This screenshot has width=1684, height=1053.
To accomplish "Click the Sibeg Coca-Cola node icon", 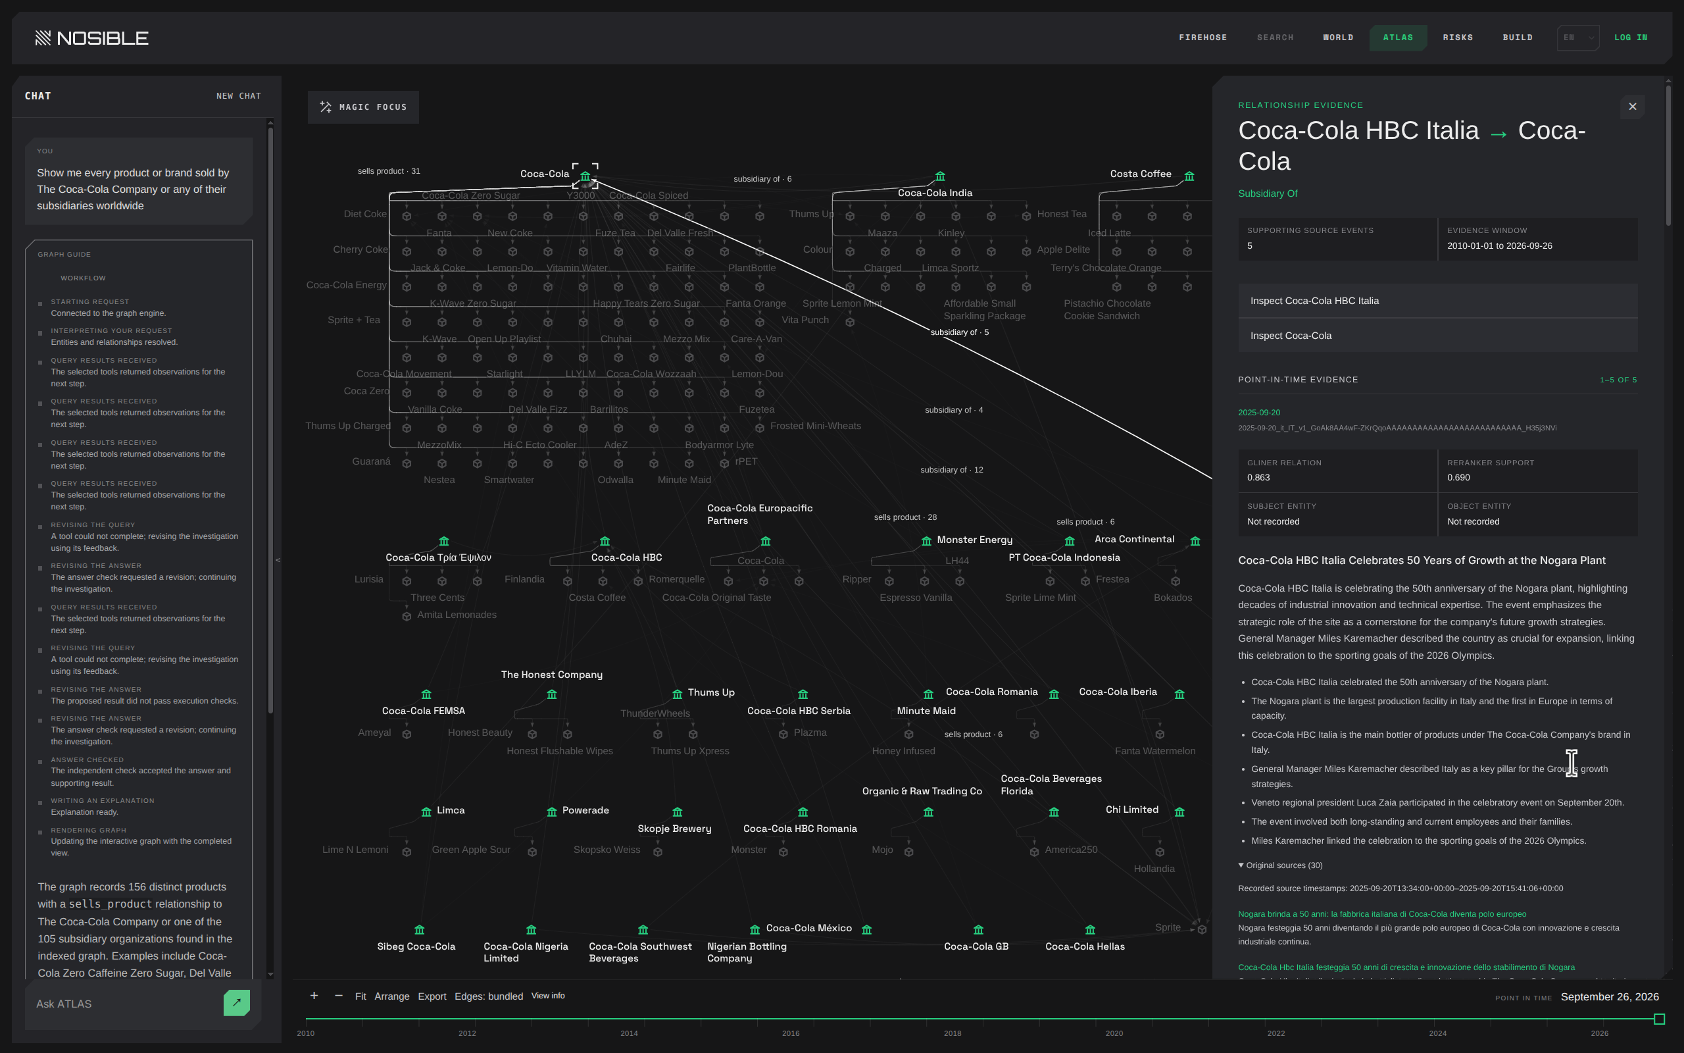I will point(419,930).
